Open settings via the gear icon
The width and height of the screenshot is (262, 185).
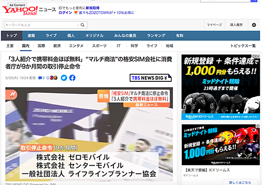click(254, 25)
